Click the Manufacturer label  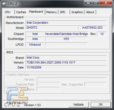[15, 23]
